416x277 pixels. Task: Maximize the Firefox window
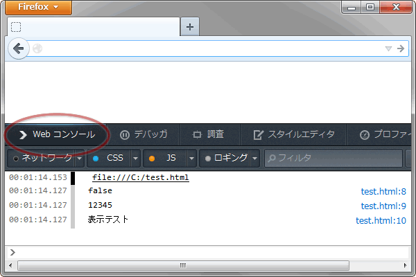pos(370,7)
